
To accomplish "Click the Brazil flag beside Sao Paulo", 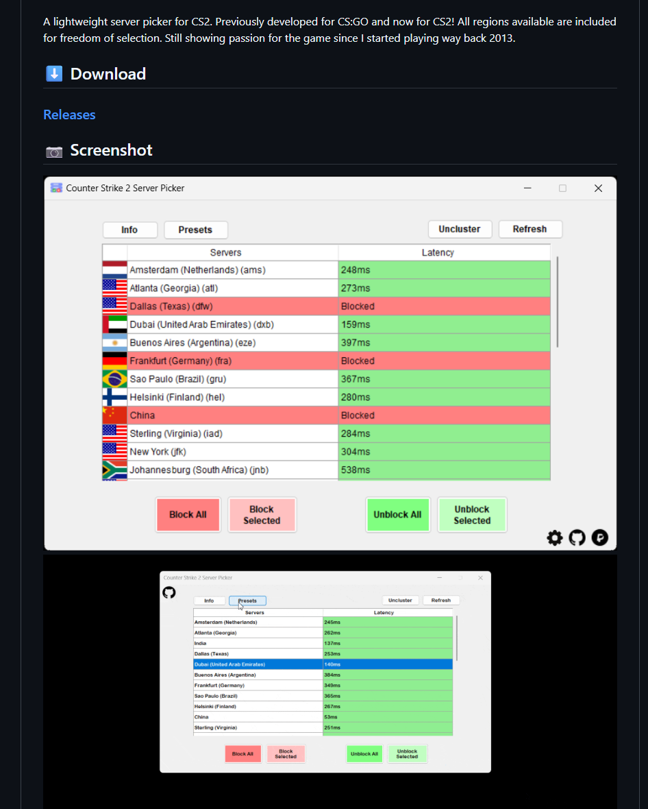I will (x=114, y=378).
